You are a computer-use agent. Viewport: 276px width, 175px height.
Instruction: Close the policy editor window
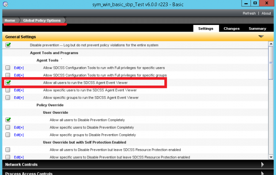[267, 3]
